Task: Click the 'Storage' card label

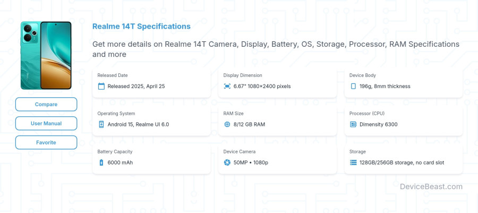Action: click(357, 151)
